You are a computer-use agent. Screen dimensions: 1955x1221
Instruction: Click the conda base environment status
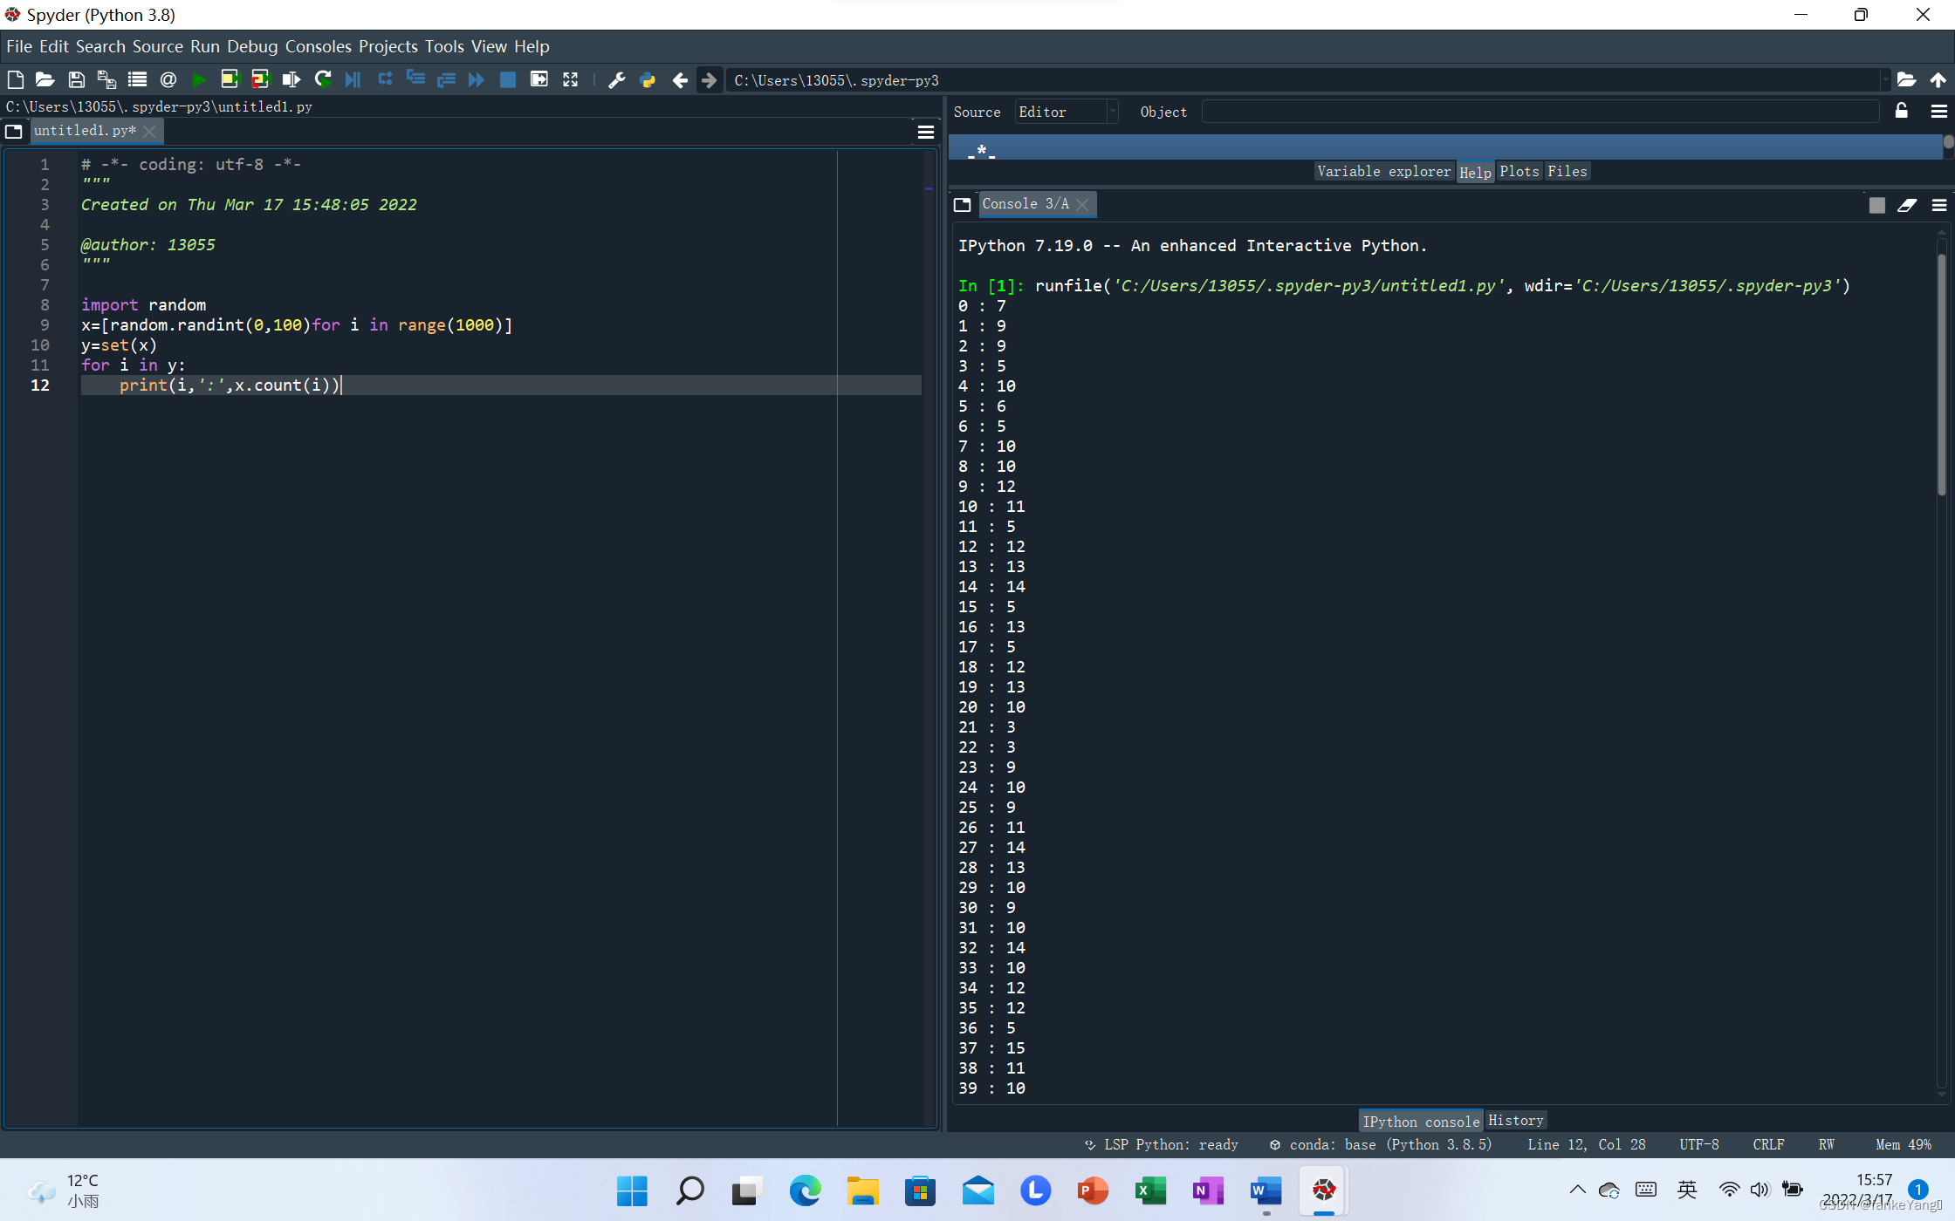pos(1381,1144)
